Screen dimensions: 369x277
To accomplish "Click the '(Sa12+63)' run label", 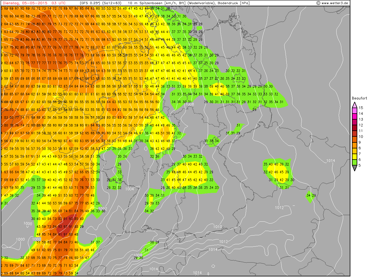I will click(112, 3).
